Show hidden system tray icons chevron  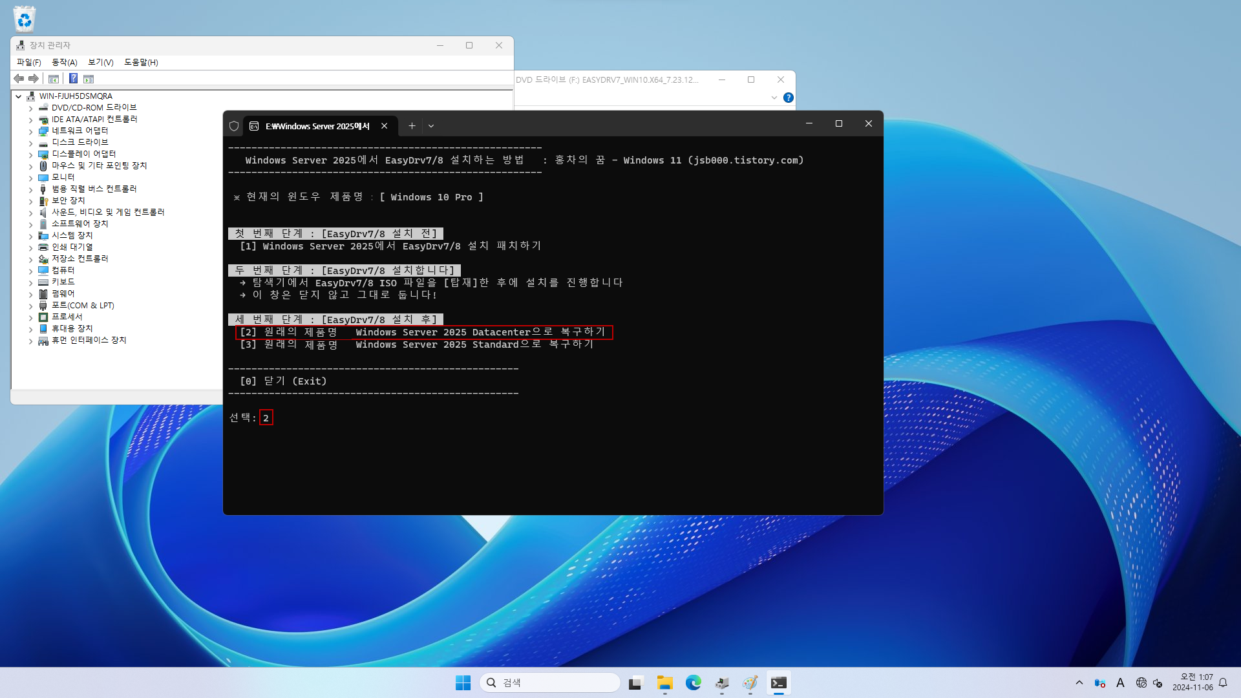[1079, 682]
